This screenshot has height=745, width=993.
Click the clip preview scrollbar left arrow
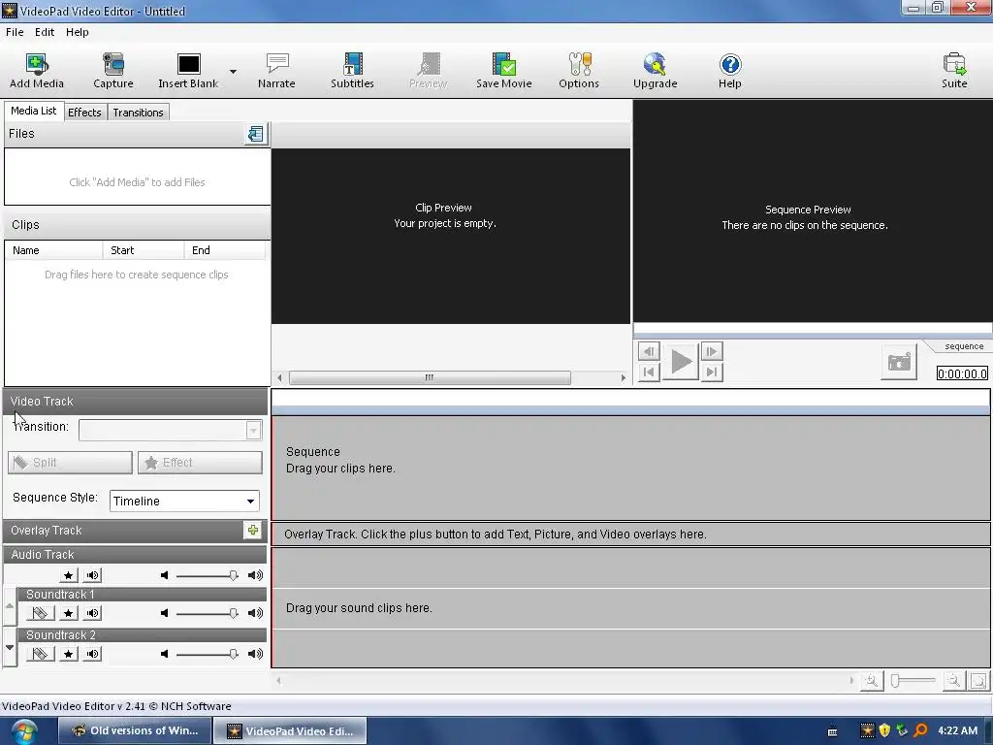coord(279,377)
